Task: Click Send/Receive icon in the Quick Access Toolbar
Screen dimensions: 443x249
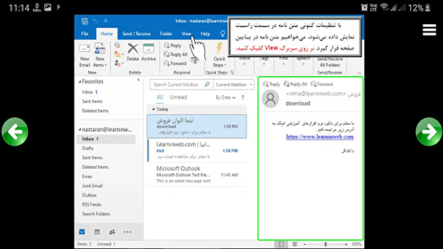Action: pyautogui.click(x=85, y=21)
